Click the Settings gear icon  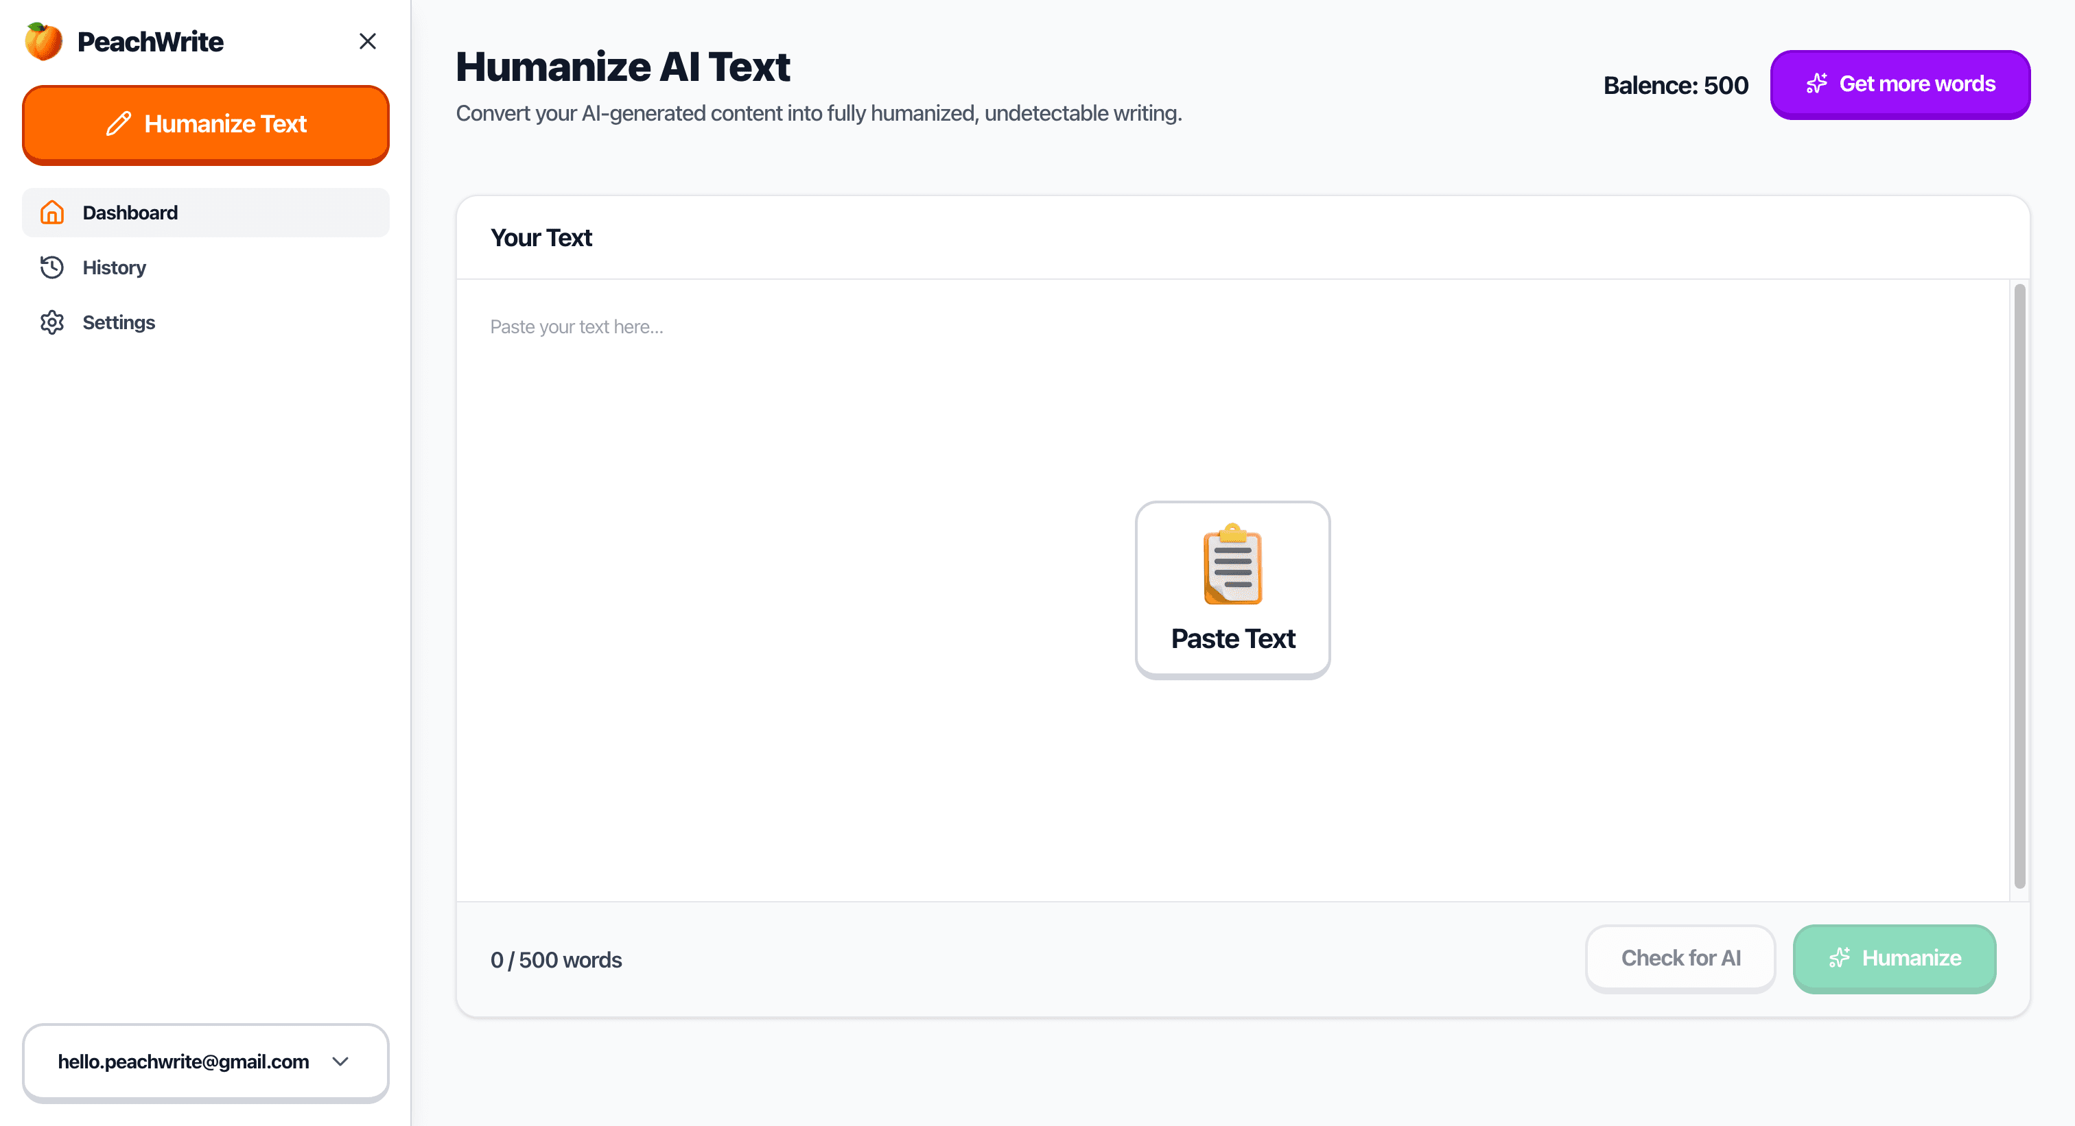pos(52,322)
